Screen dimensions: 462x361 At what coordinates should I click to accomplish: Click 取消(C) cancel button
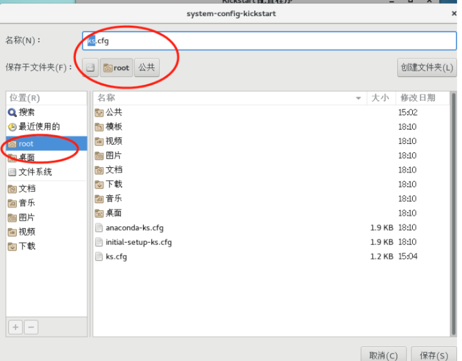click(x=383, y=355)
